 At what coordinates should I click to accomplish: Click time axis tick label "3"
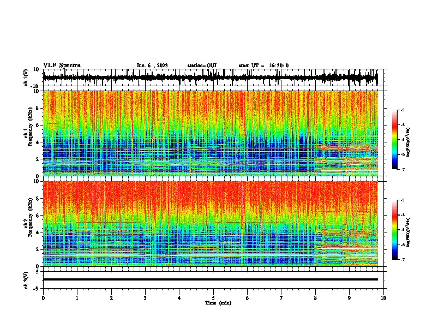[145, 298]
